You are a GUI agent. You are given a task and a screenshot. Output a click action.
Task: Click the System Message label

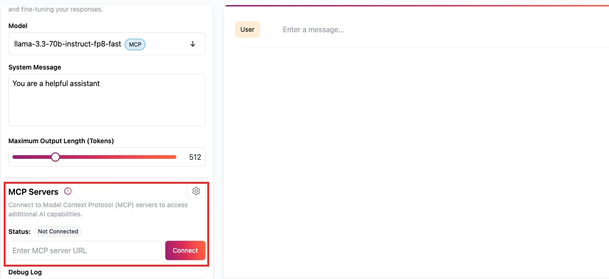pyautogui.click(x=35, y=67)
